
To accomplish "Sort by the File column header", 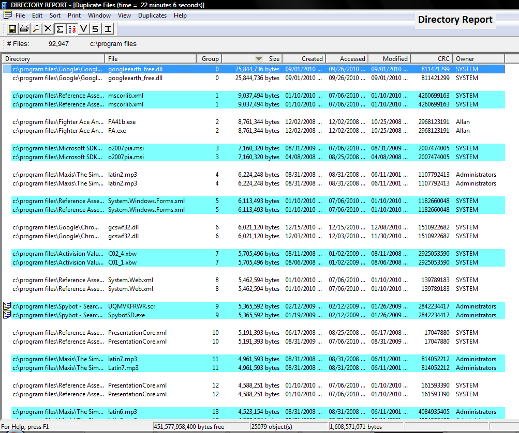I will 151,58.
